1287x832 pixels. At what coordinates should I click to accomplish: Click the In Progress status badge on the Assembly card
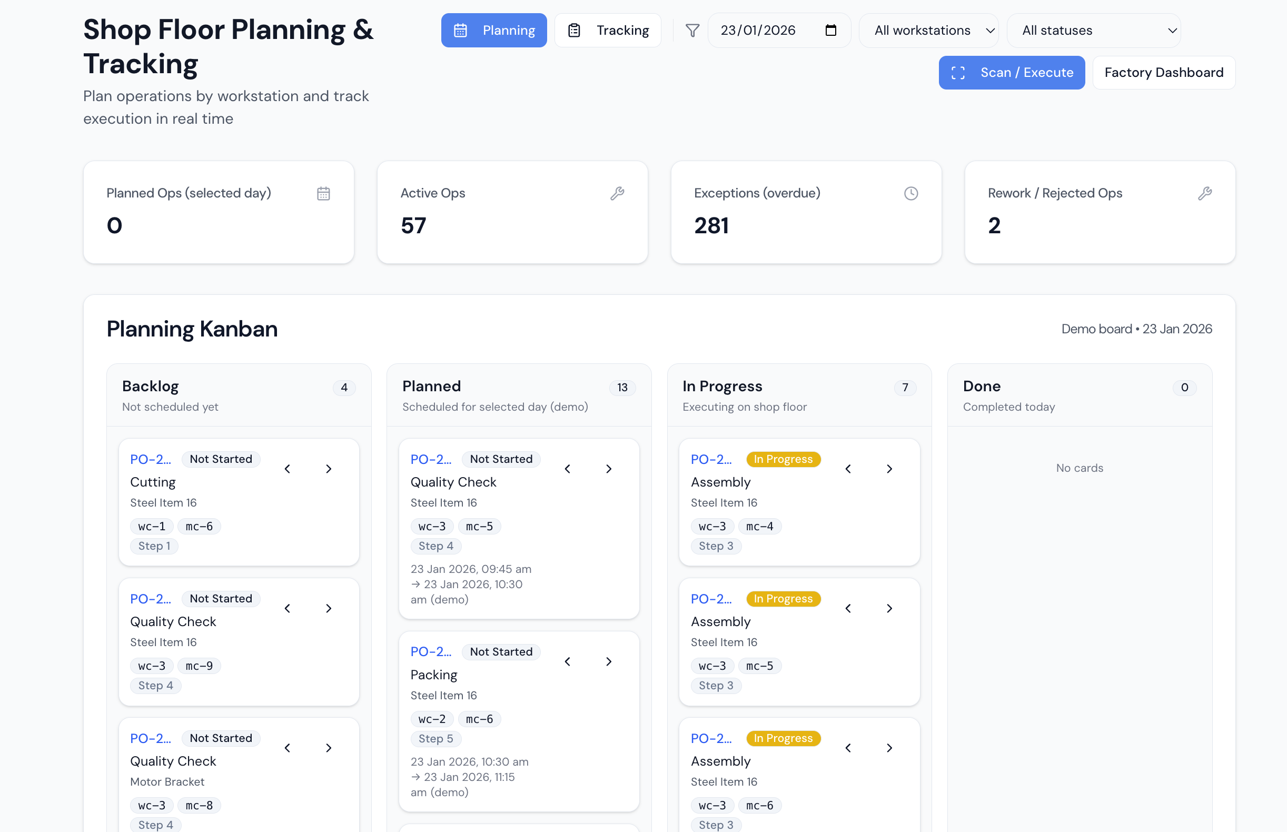point(784,459)
